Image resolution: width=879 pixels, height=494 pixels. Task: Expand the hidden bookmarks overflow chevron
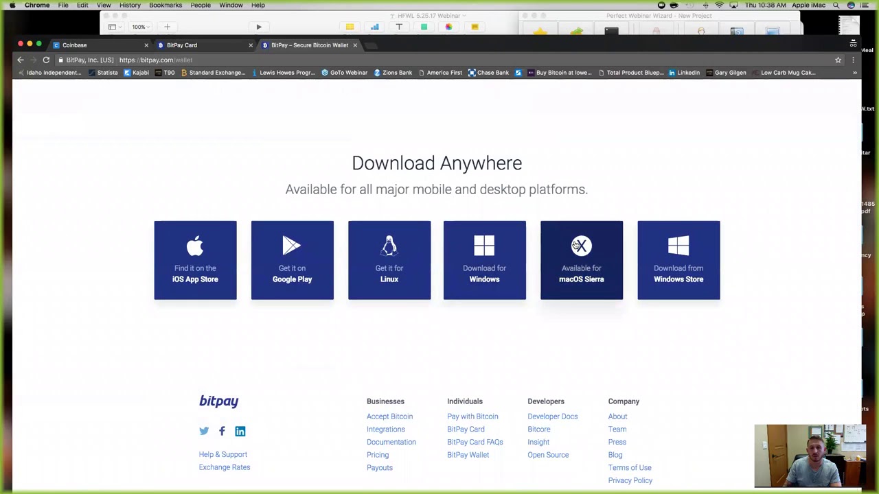pos(854,73)
